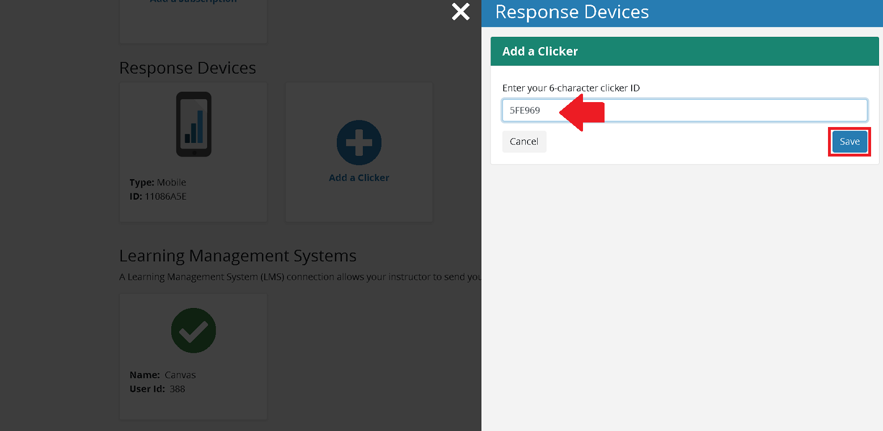The height and width of the screenshot is (431, 883).
Task: Click the Add a Clicker plus icon
Action: pyautogui.click(x=359, y=143)
